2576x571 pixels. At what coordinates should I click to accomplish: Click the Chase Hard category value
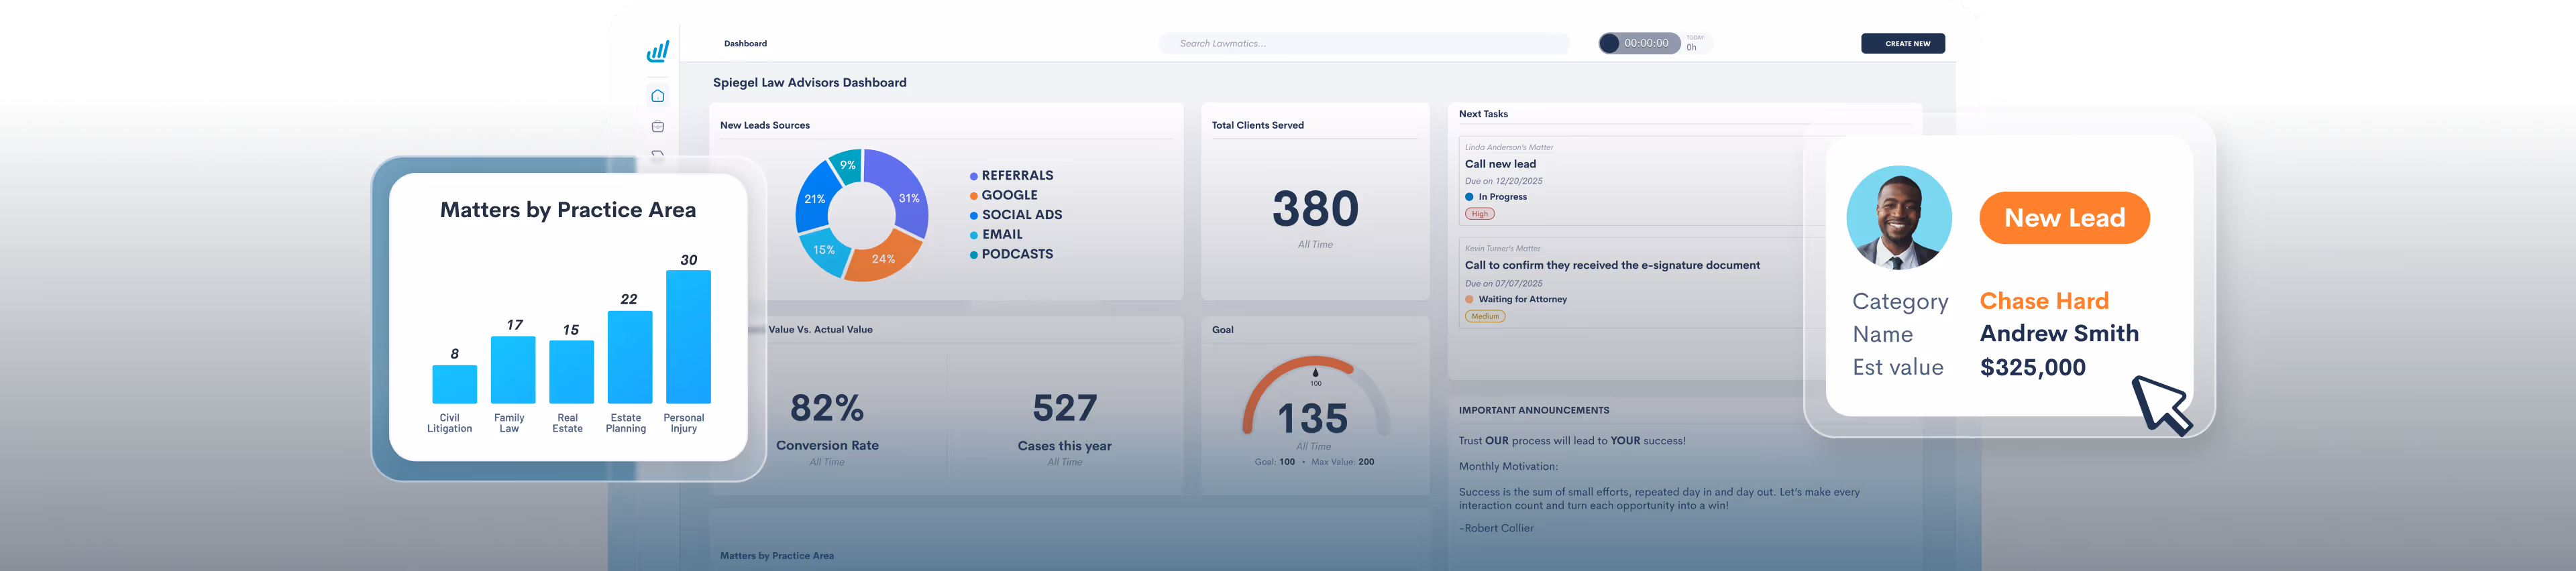[x=2043, y=300]
